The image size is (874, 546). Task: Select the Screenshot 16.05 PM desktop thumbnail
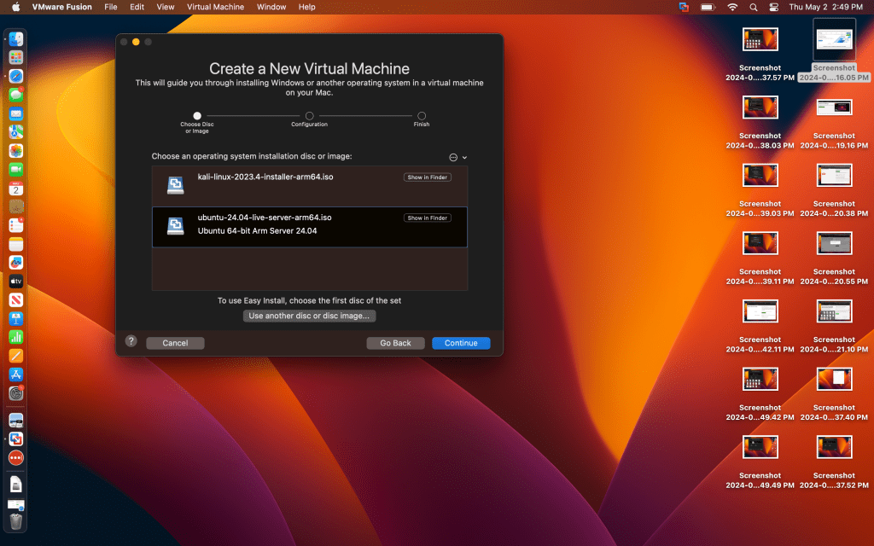[x=834, y=41]
